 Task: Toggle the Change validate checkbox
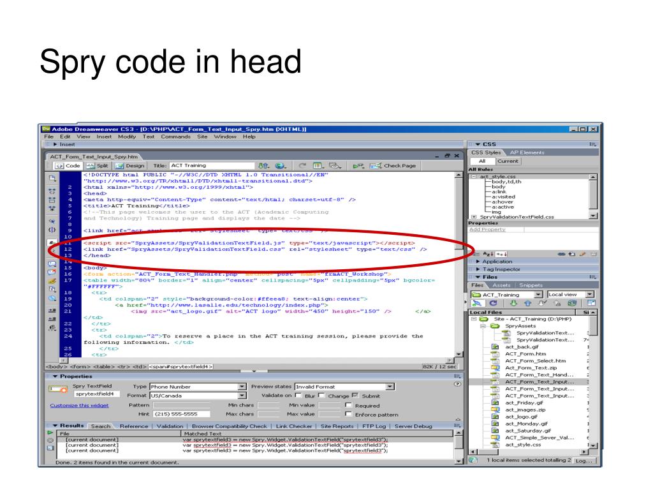click(x=321, y=395)
